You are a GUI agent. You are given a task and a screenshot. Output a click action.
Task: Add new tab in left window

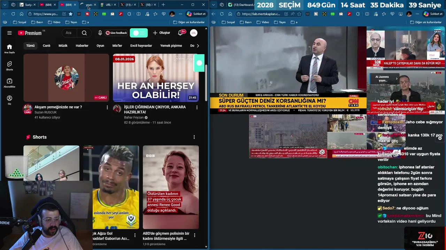tap(163, 5)
